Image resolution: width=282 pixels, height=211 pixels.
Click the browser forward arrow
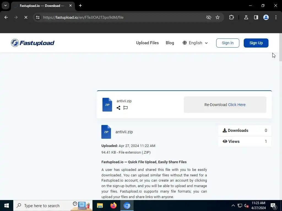tap(16, 17)
